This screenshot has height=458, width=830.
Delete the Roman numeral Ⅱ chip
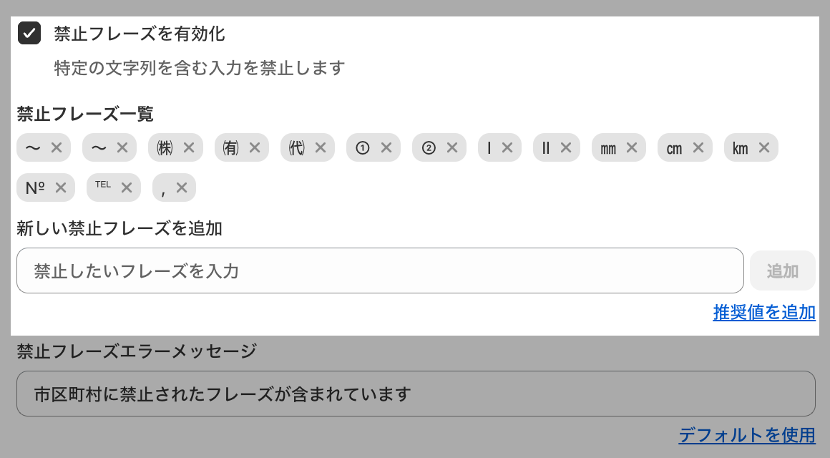point(566,147)
